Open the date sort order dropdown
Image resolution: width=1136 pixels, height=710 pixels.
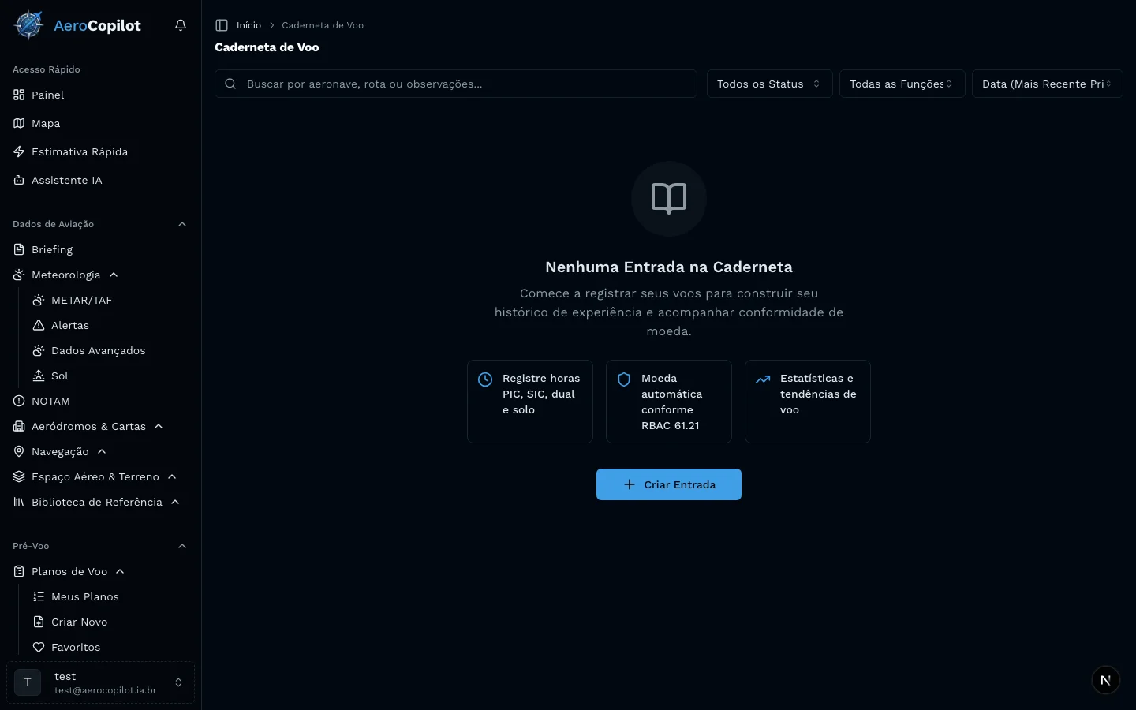coord(1047,84)
